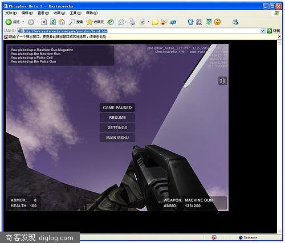
Task: Click the Print icon in toolbar
Action: click(x=132, y=22)
